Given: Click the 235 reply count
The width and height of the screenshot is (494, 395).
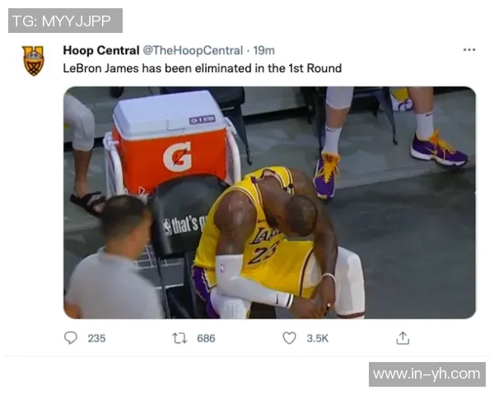Looking at the screenshot, I should click(96, 338).
